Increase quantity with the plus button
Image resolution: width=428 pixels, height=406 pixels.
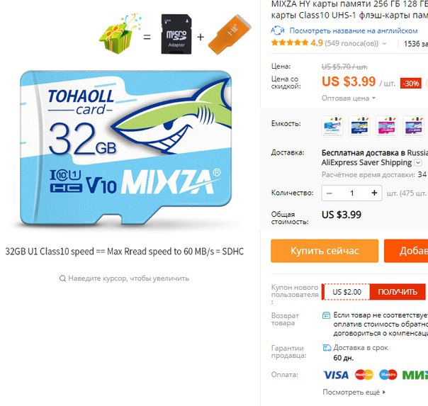[374, 193]
